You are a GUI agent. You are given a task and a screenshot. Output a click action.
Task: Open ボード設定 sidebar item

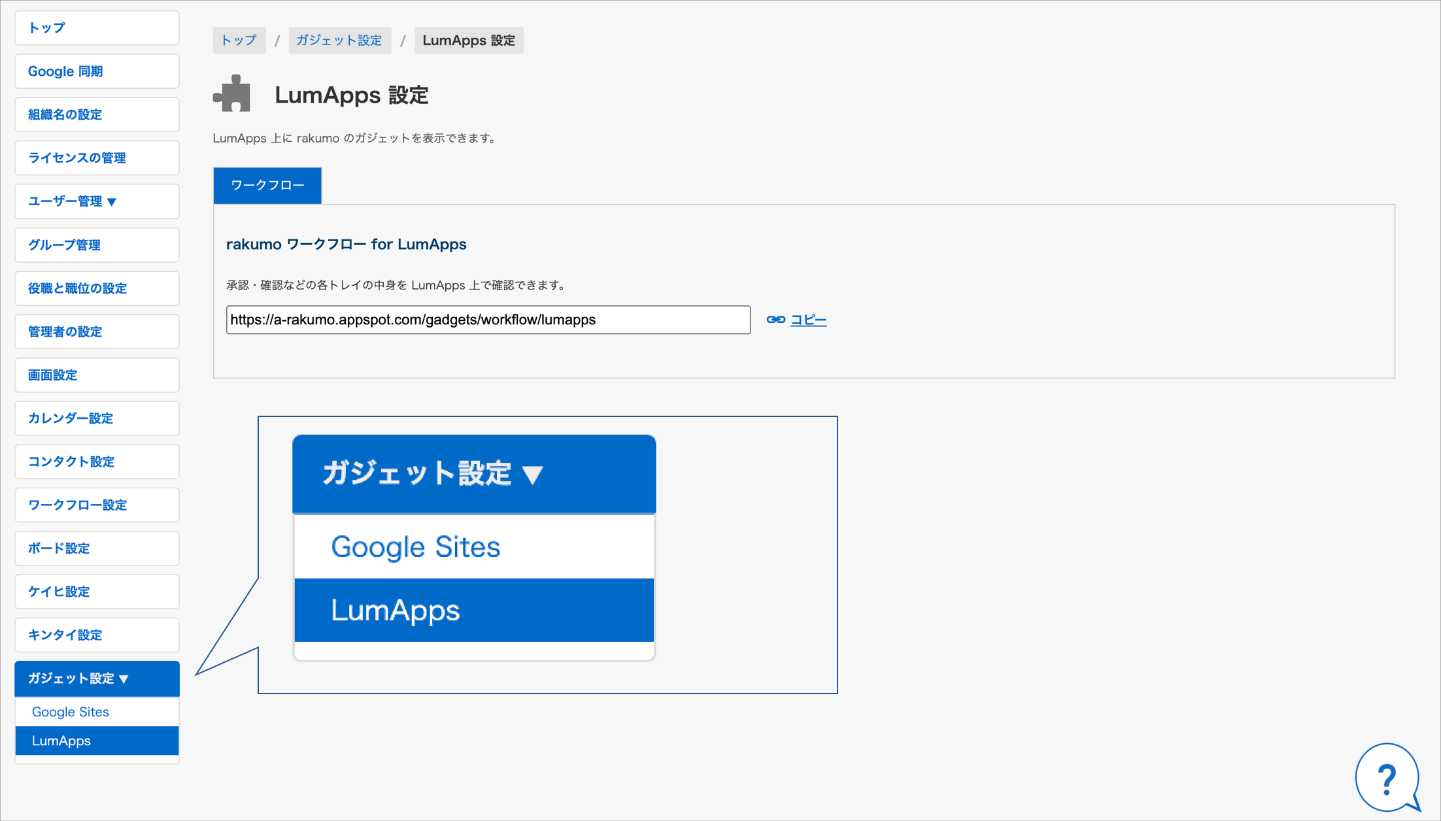point(97,548)
